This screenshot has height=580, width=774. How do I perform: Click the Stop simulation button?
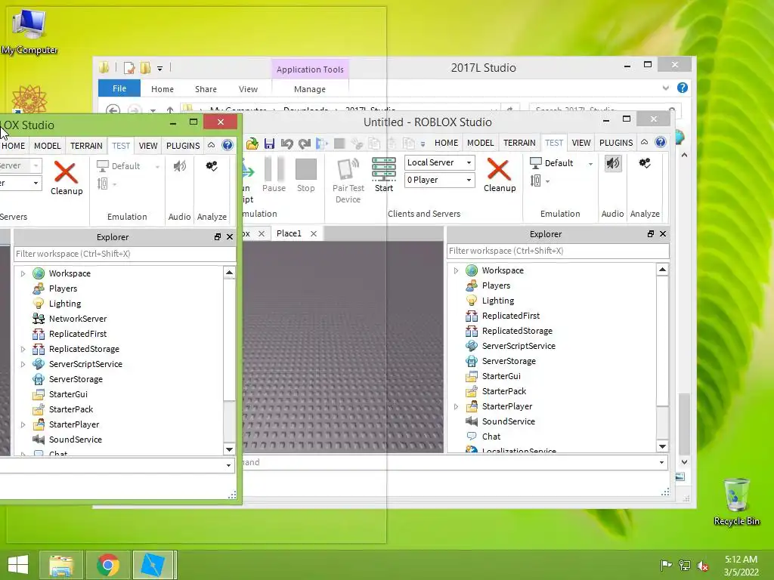coord(305,169)
